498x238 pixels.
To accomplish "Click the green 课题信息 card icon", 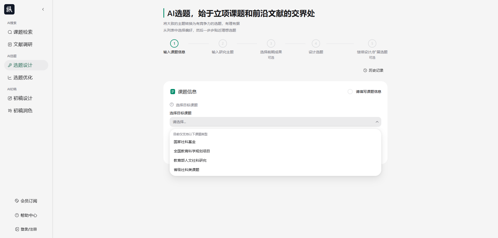I will (x=173, y=92).
